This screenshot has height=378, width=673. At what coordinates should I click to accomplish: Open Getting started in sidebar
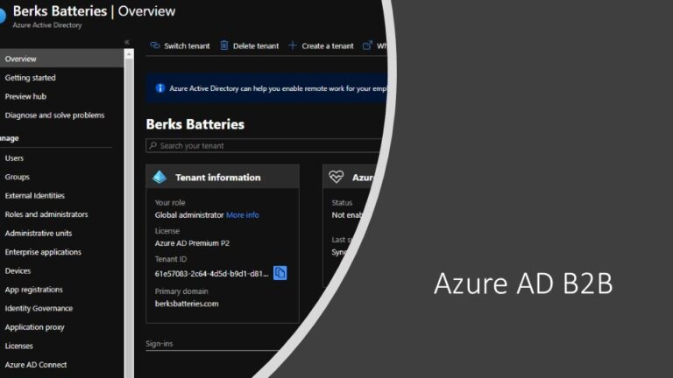[30, 78]
